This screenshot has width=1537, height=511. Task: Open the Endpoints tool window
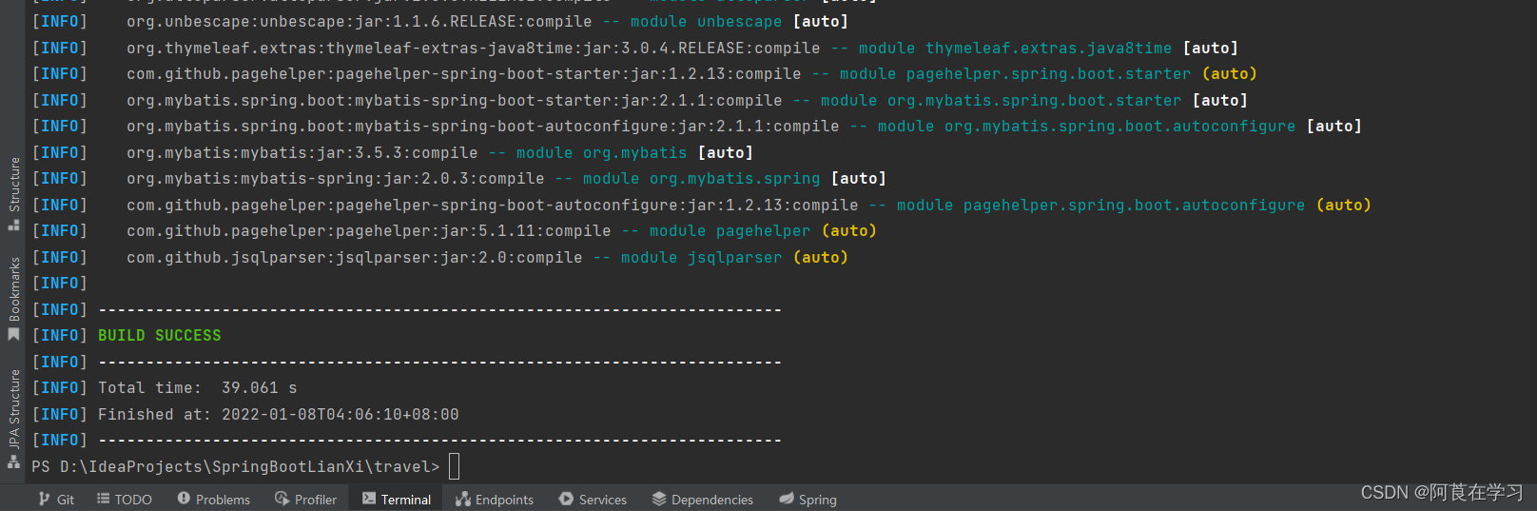pos(495,499)
